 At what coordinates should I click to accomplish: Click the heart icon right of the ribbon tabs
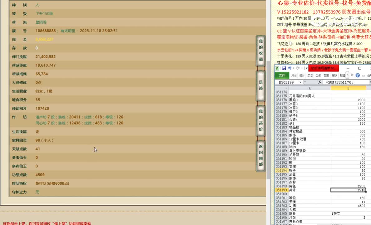[x=352, y=76]
